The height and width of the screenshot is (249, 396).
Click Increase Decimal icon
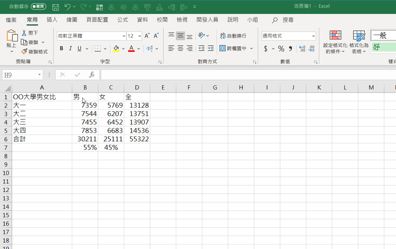(302, 48)
